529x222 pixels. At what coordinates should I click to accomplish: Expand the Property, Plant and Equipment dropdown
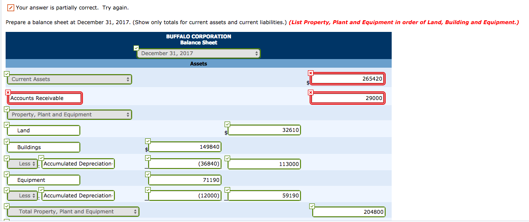70,115
